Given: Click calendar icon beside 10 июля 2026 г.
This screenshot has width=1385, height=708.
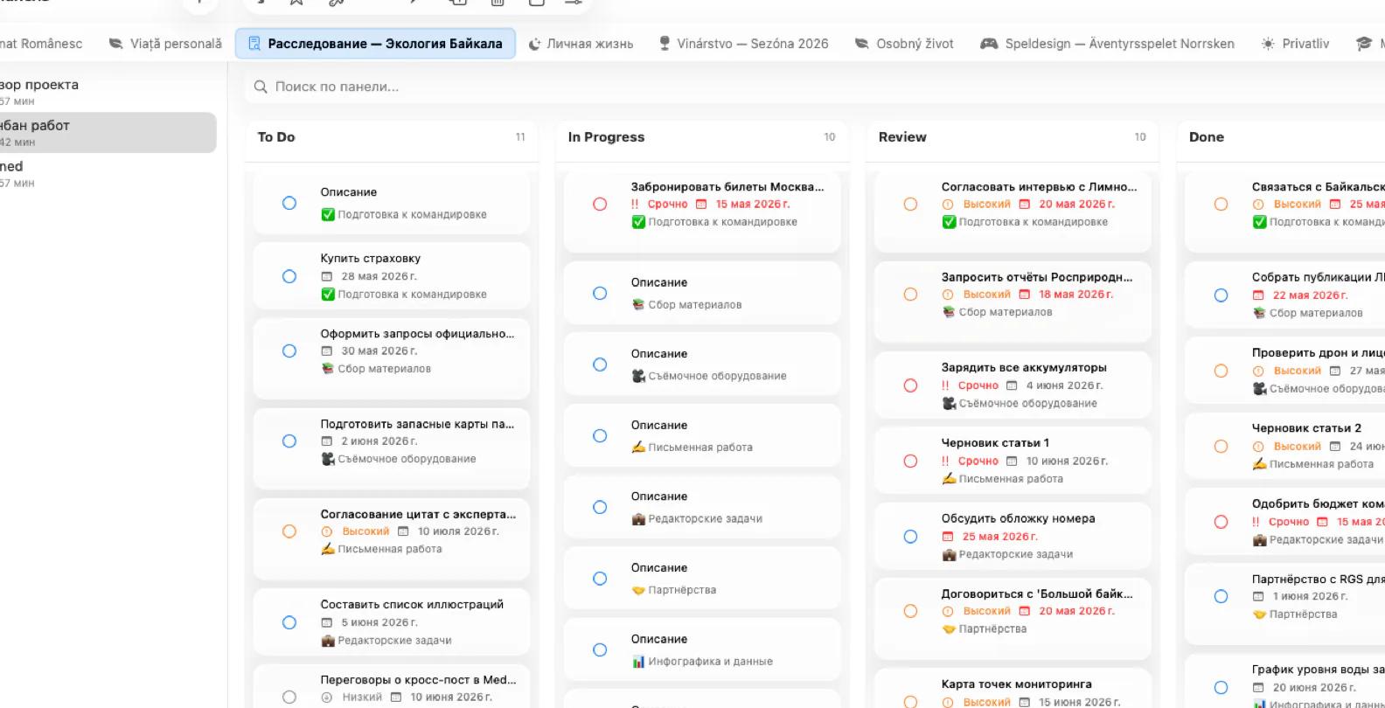Looking at the screenshot, I should [x=403, y=531].
